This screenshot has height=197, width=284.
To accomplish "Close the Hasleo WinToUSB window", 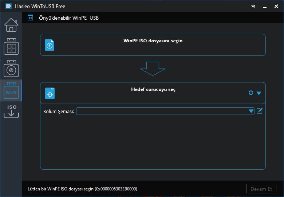I will point(276,6).
